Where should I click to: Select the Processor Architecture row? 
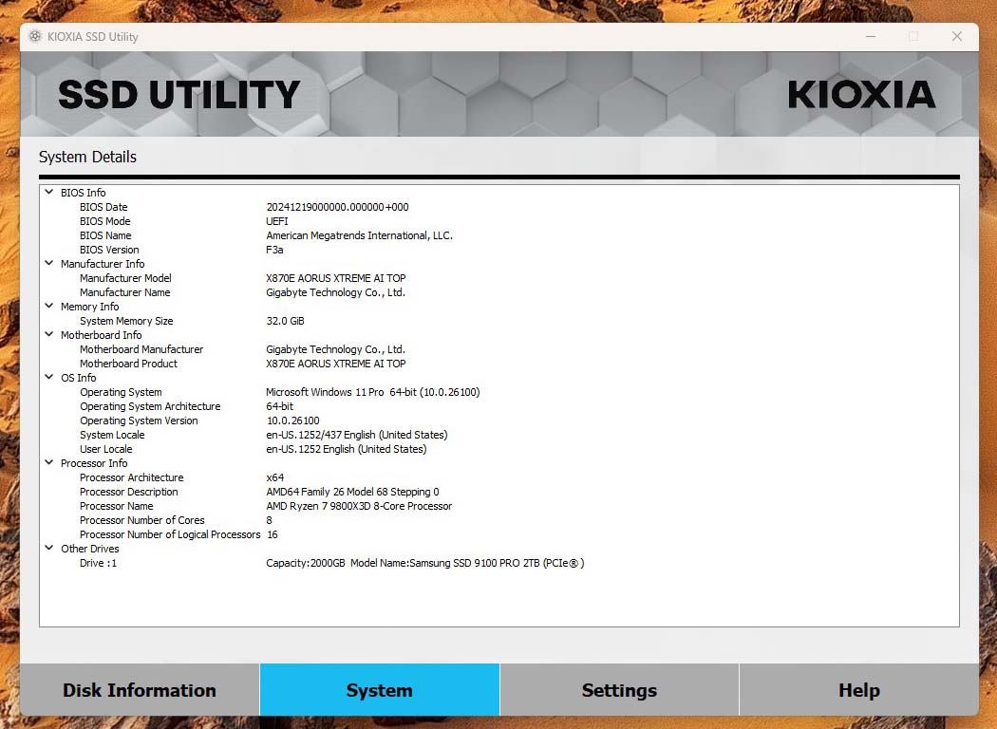point(499,477)
